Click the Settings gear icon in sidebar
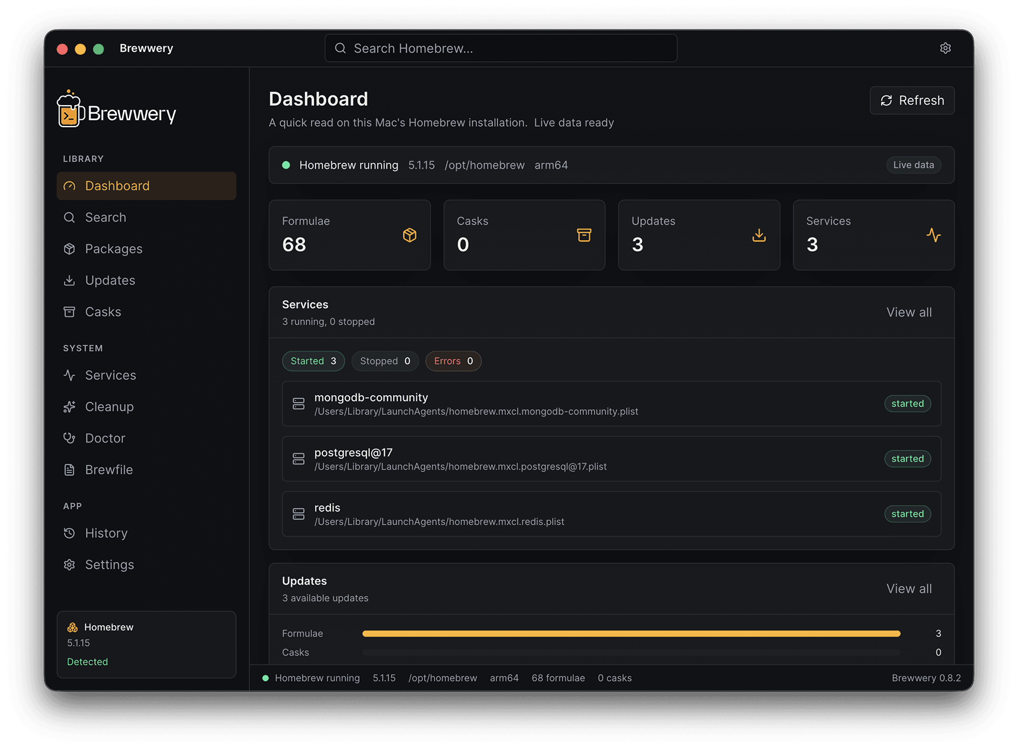 70,565
